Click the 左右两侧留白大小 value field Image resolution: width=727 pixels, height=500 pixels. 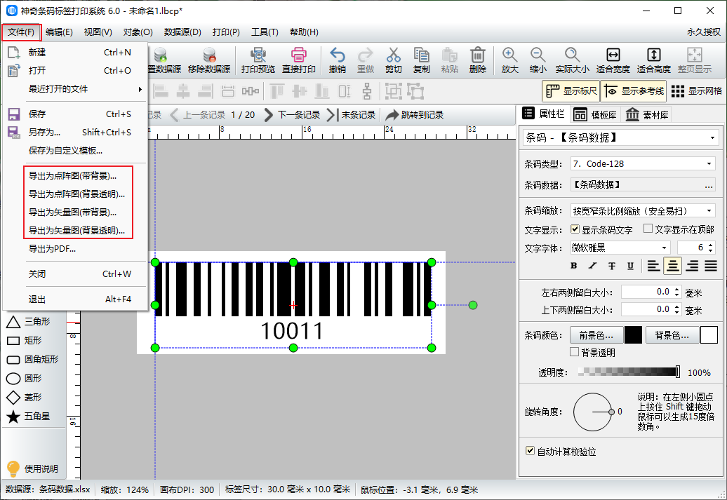(x=647, y=292)
